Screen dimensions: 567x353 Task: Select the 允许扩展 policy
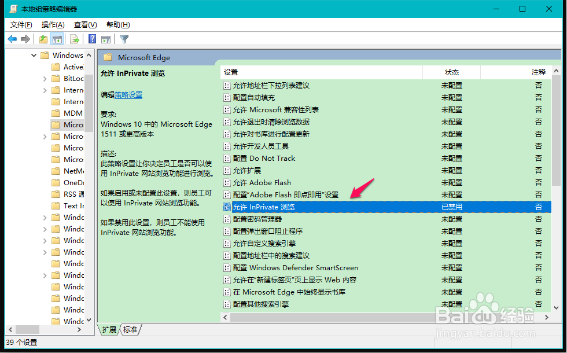coord(247,171)
